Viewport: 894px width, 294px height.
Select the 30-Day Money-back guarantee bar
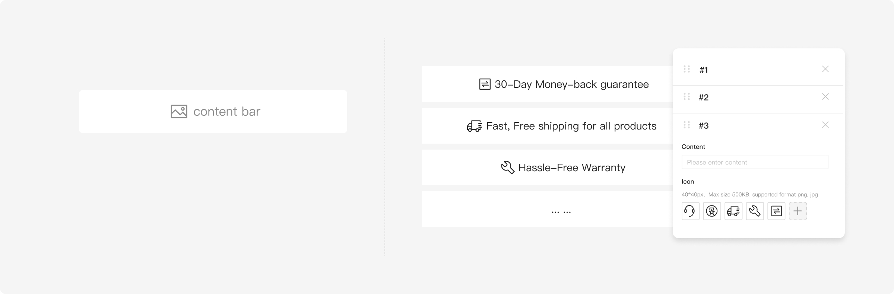(x=547, y=84)
